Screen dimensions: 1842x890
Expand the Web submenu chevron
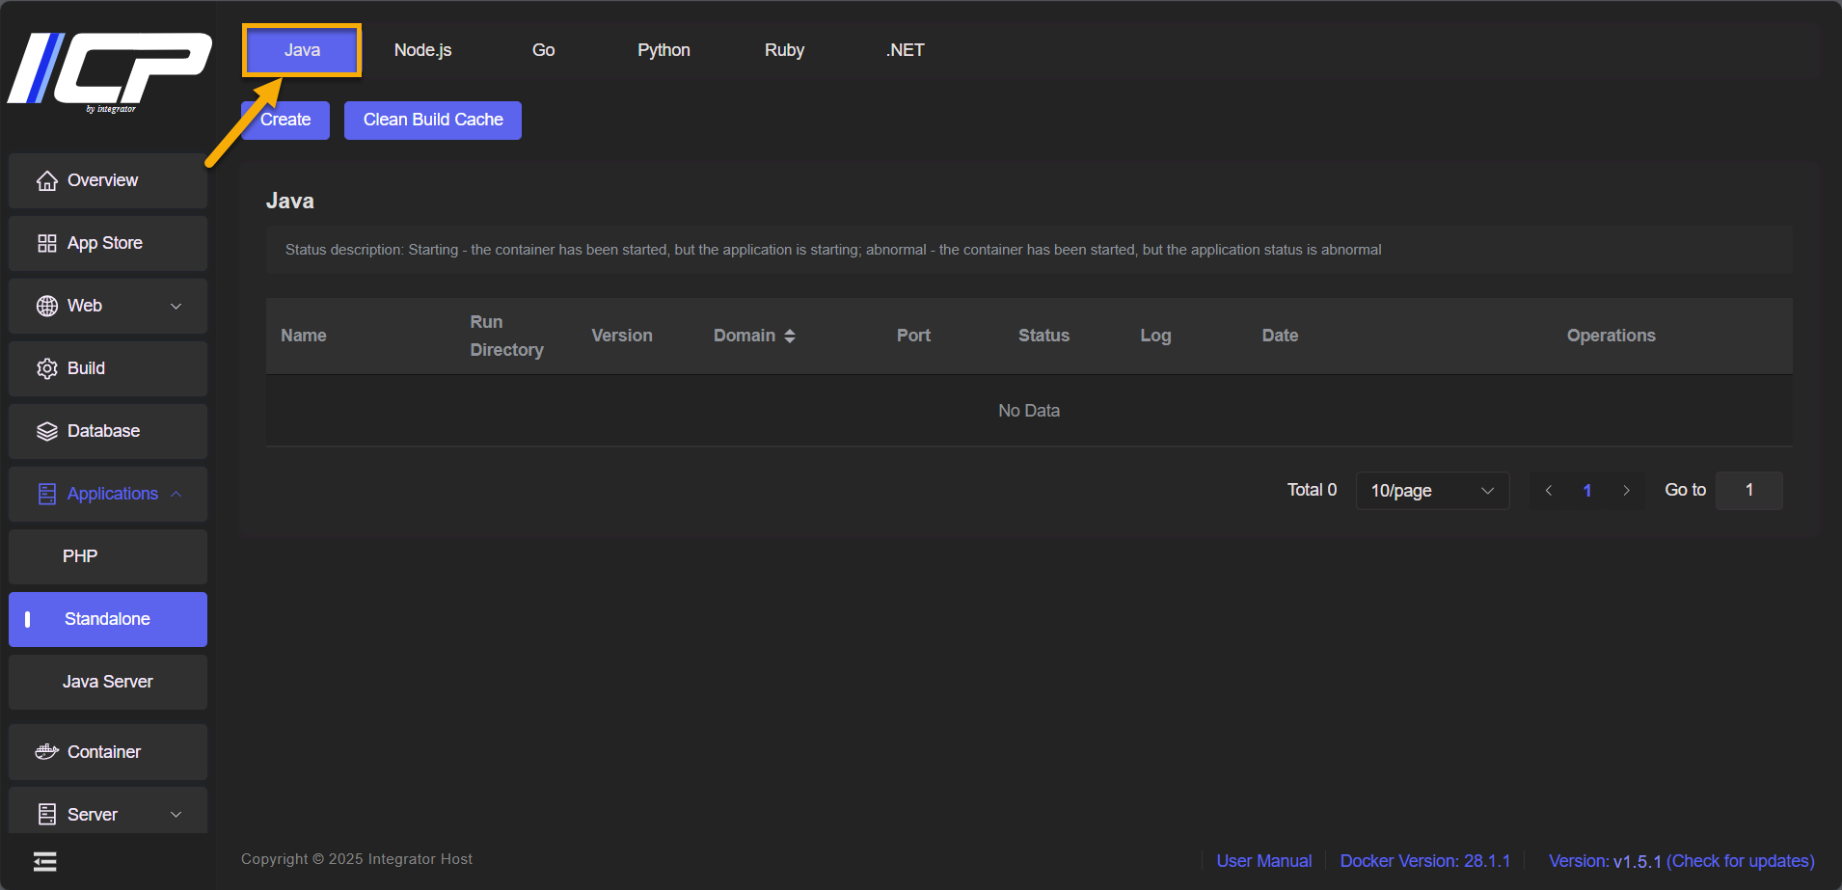[x=176, y=307]
